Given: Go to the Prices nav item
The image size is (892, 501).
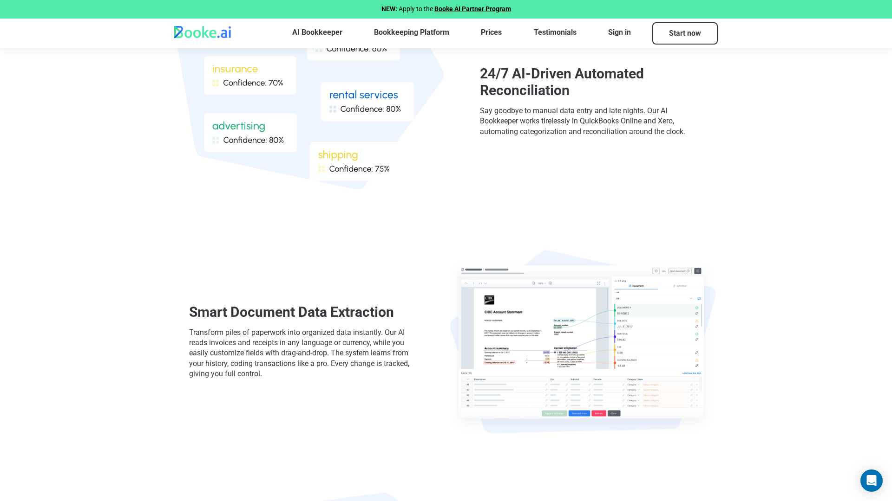Looking at the screenshot, I should (x=491, y=32).
